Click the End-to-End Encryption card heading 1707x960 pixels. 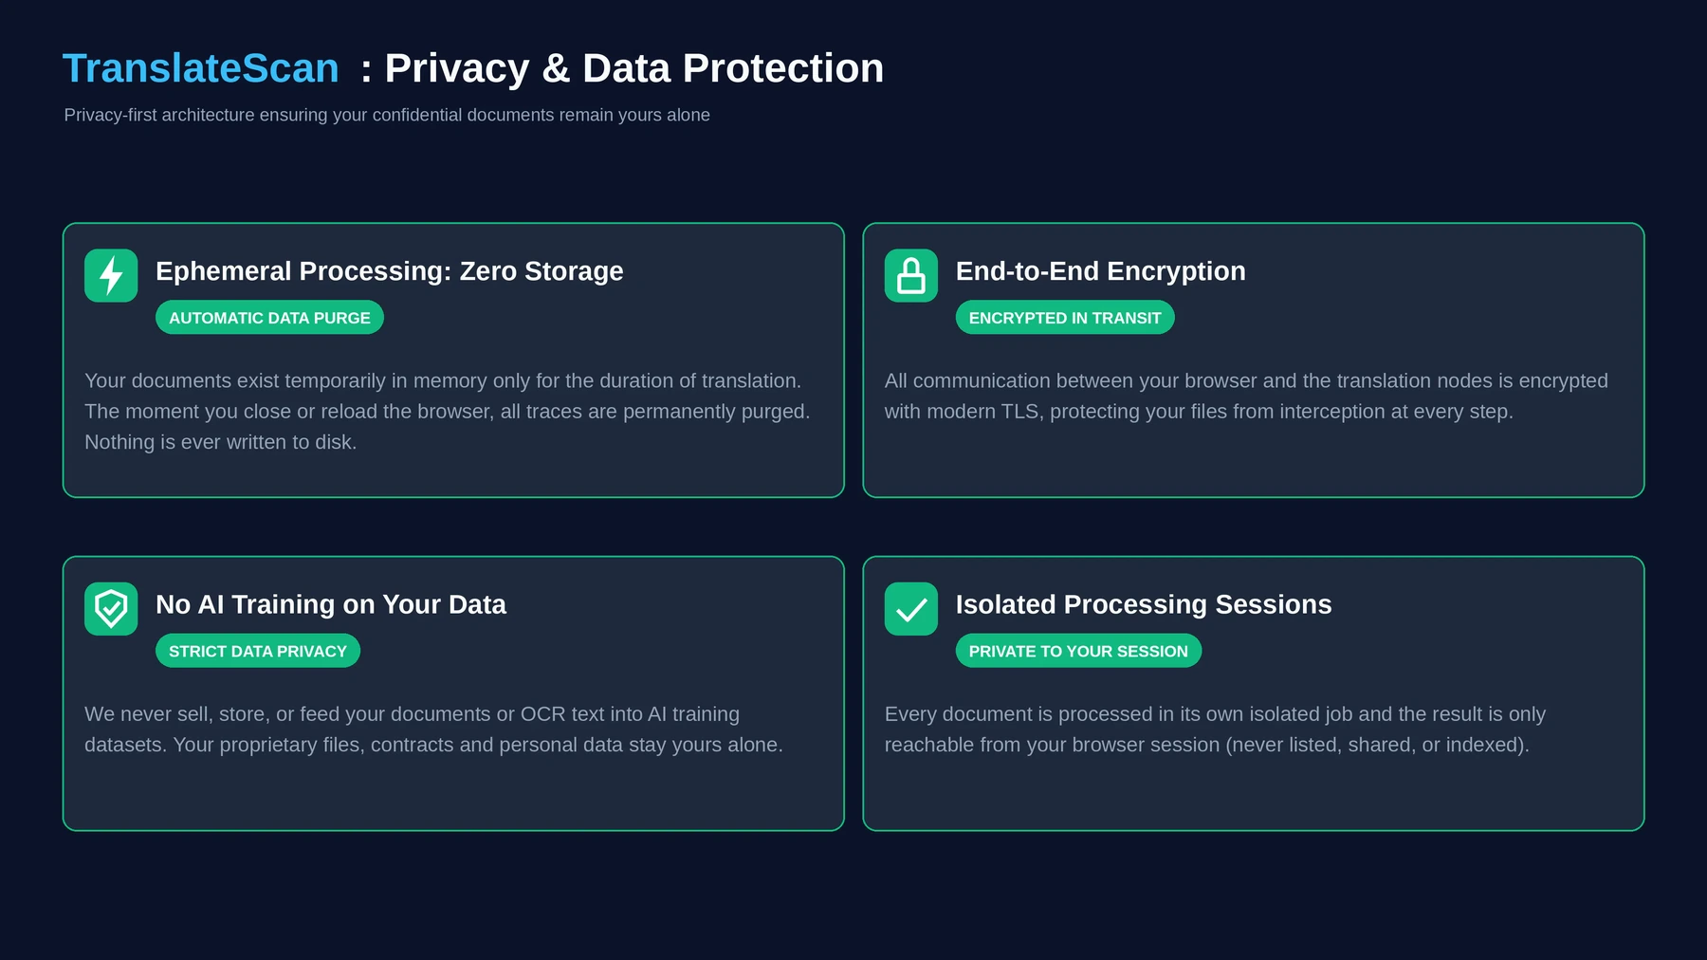coord(1101,271)
